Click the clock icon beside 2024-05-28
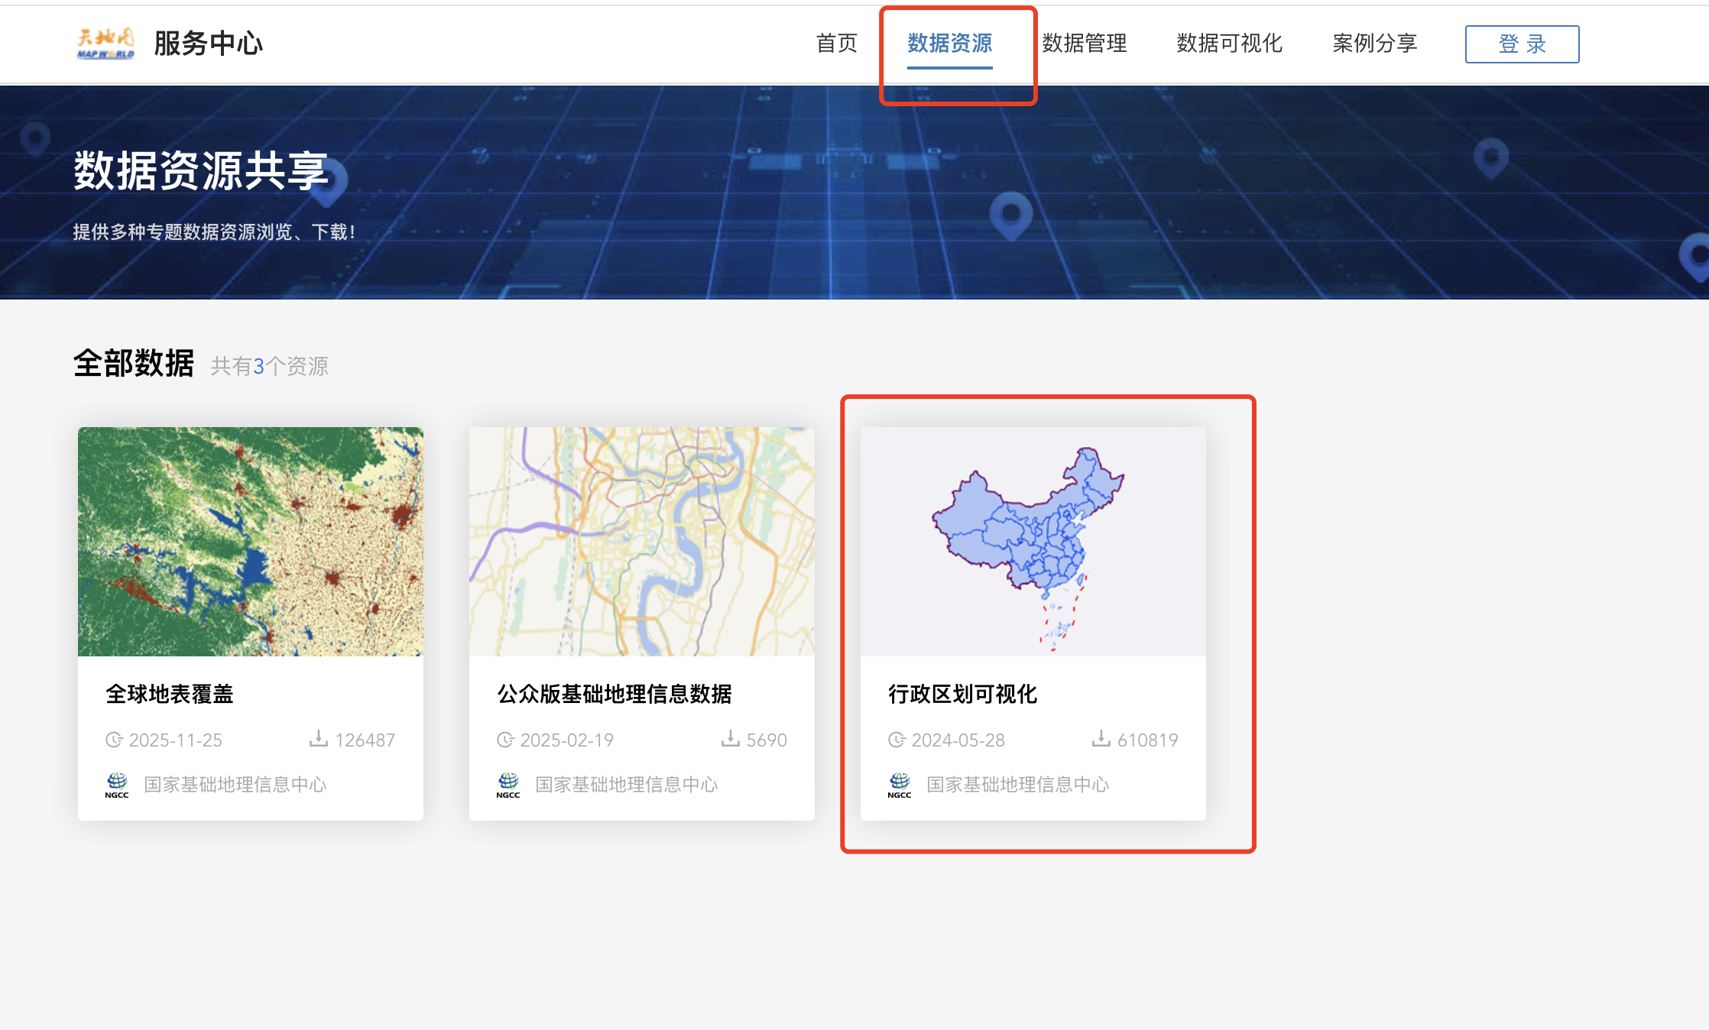 (897, 740)
